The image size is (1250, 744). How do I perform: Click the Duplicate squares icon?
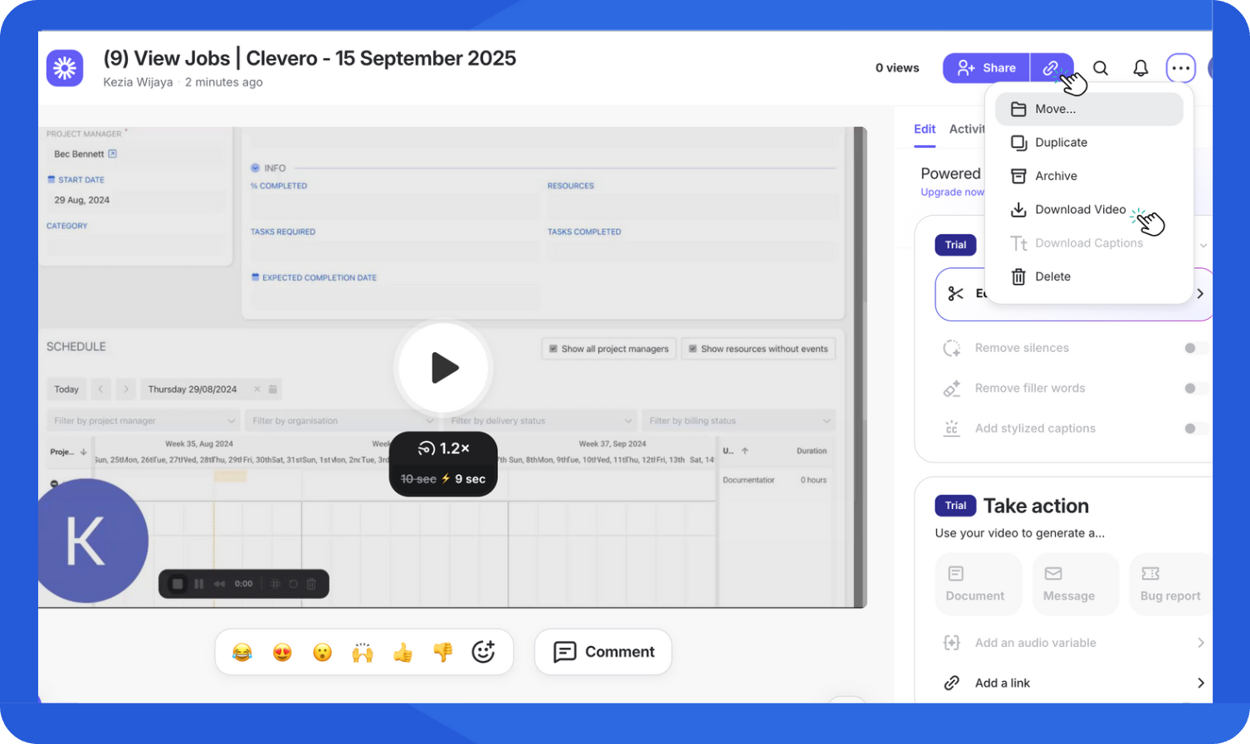[1018, 143]
